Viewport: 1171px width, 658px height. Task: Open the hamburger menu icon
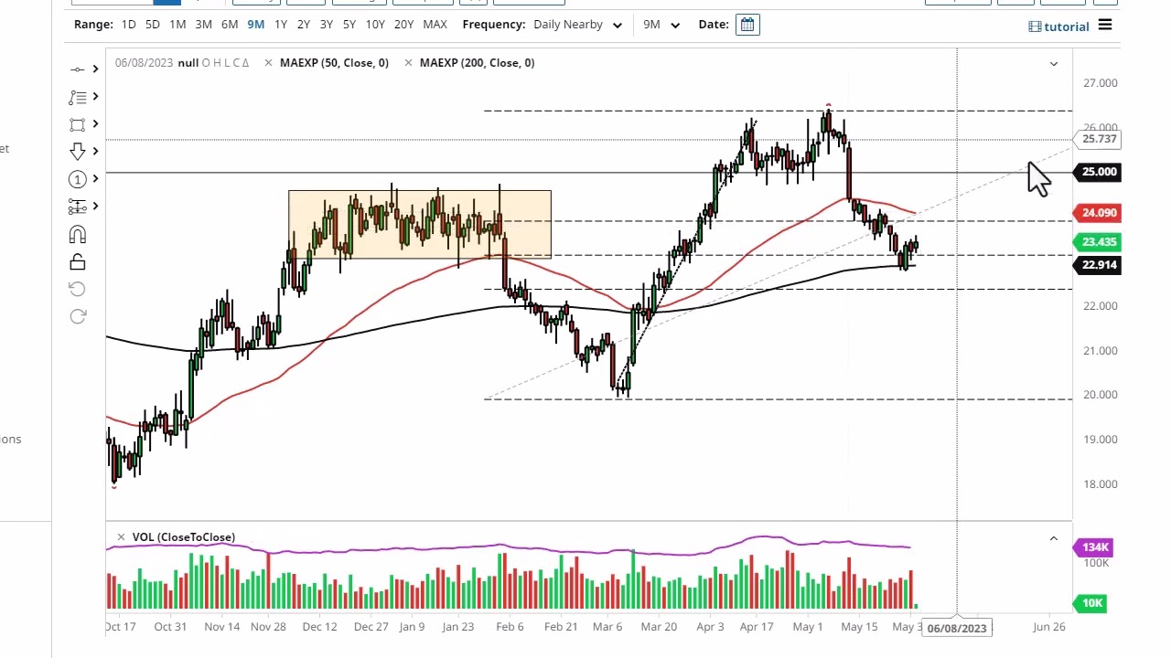(x=1105, y=25)
